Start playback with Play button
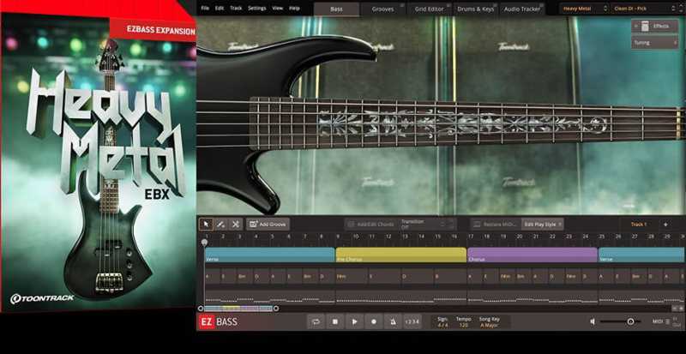686x354 pixels. point(354,321)
